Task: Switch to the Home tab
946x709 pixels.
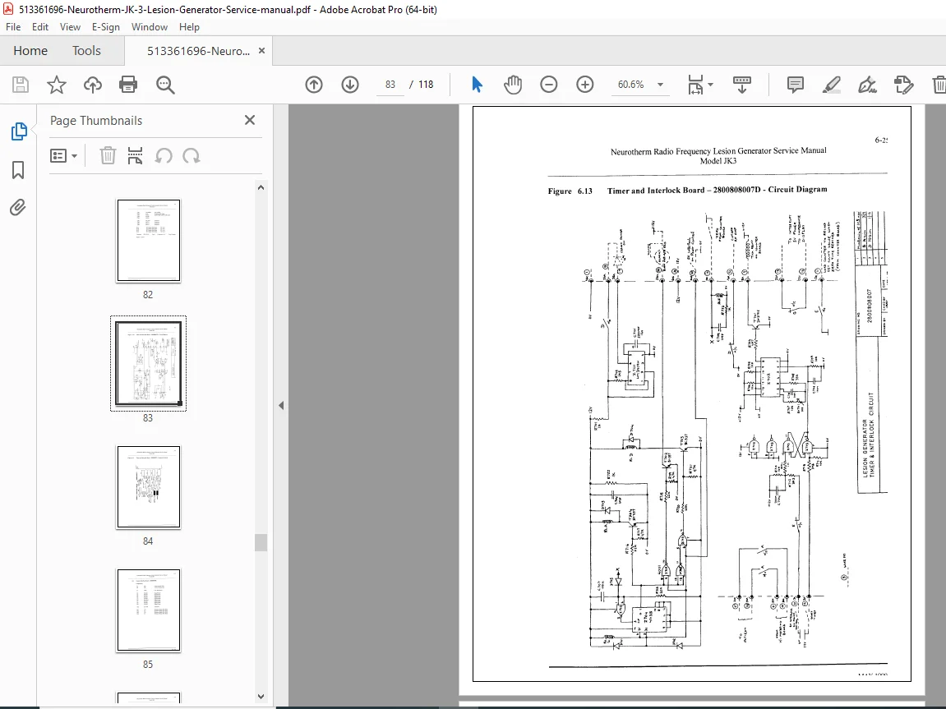Action: click(x=30, y=51)
